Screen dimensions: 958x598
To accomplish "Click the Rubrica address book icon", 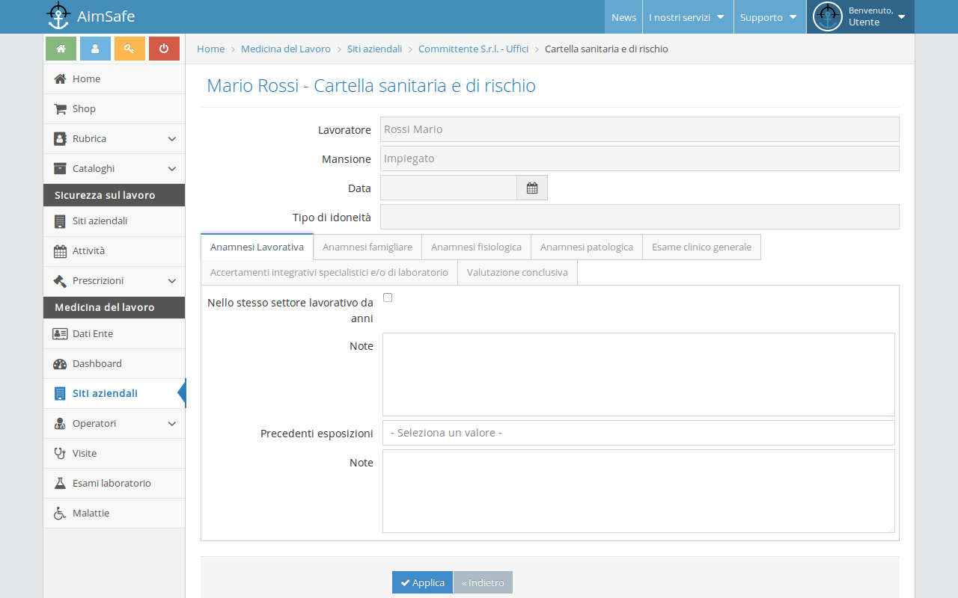I will pos(60,138).
